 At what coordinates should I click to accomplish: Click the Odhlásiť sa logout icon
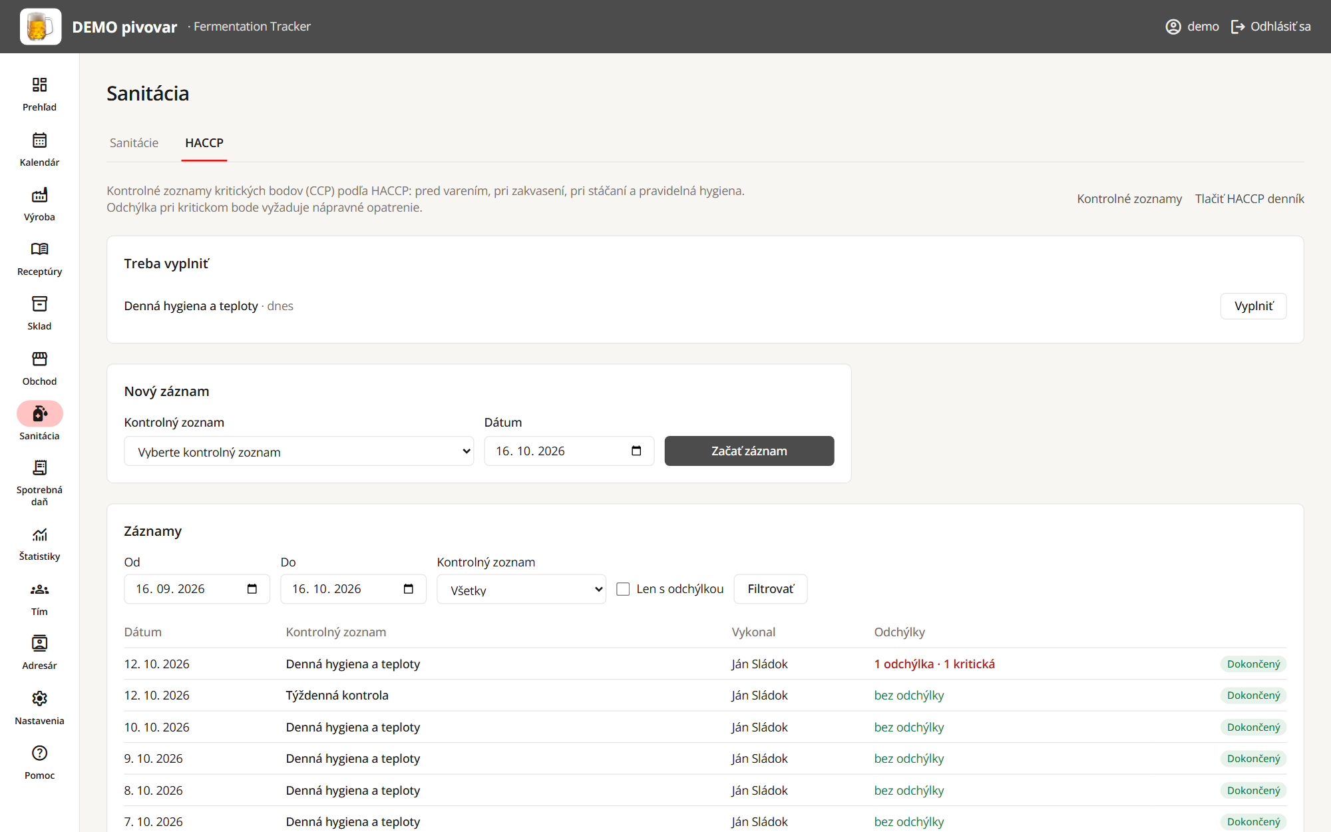tap(1237, 27)
